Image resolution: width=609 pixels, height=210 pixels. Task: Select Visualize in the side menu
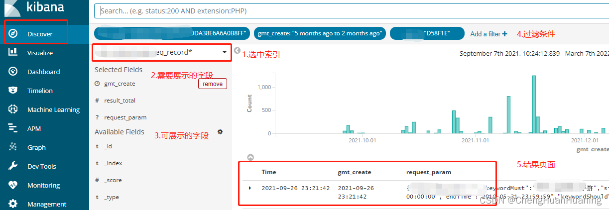pos(40,53)
